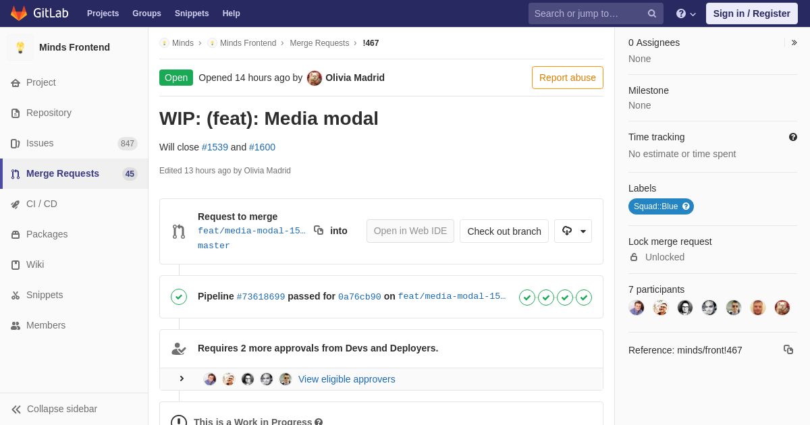Open master target branch link

point(214,246)
